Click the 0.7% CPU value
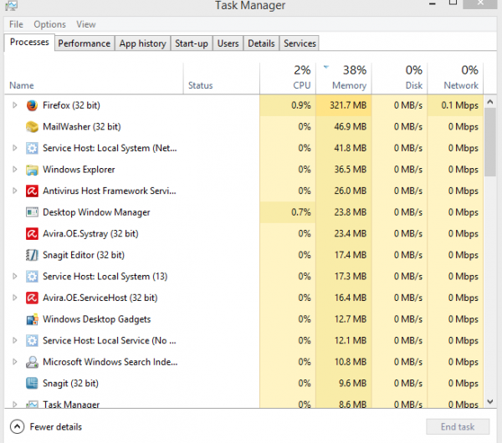This screenshot has height=443, width=502. tap(301, 212)
